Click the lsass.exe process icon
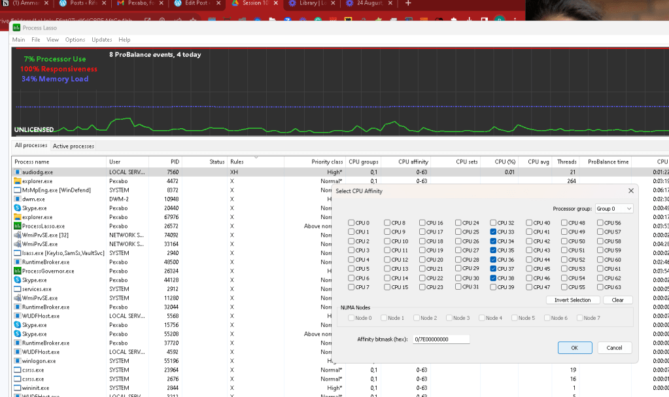Image resolution: width=669 pixels, height=397 pixels. pos(18,252)
